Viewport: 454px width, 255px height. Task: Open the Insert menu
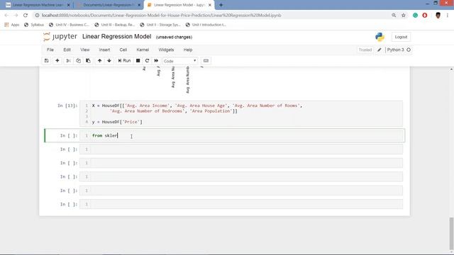click(104, 50)
